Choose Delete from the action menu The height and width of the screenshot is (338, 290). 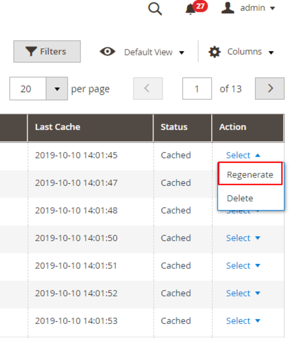pos(240,198)
